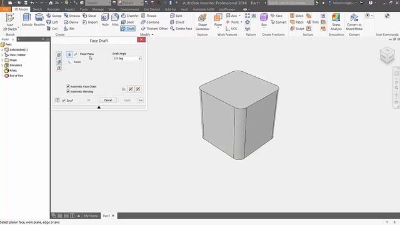Open Stress Analysis simulation
Viewport: 400px width, 225px height.
click(x=336, y=22)
